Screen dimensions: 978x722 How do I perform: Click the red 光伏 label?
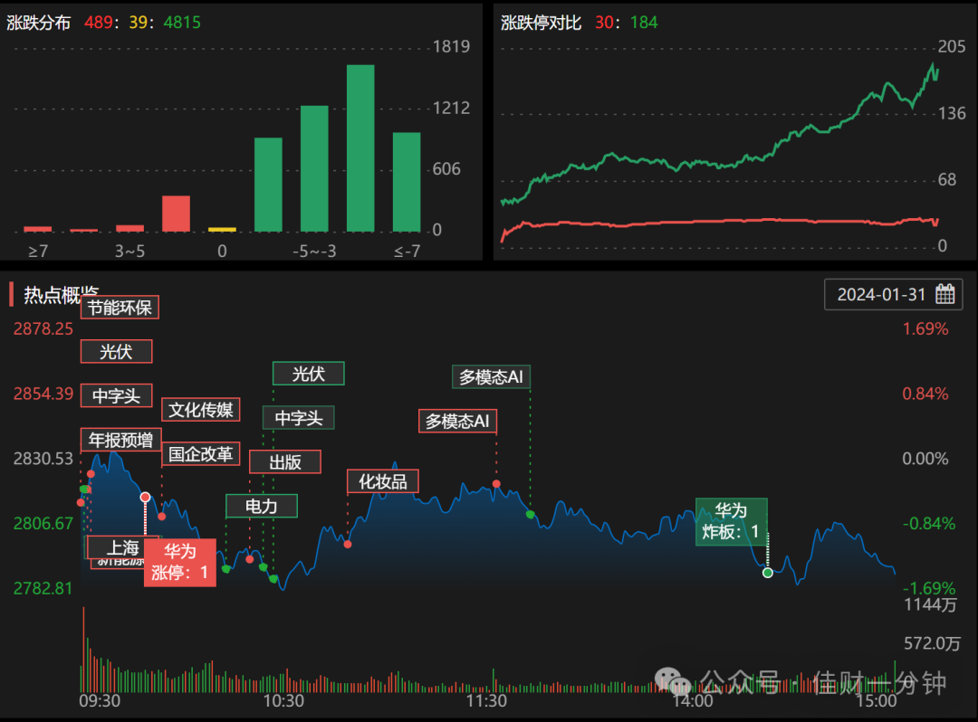click(116, 351)
